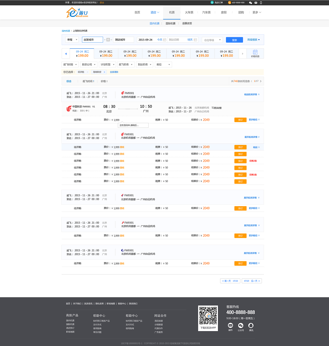The width and height of the screenshot is (329, 346).
Task: Switch to 退票改签 sub-tab
Action: (x=187, y=23)
